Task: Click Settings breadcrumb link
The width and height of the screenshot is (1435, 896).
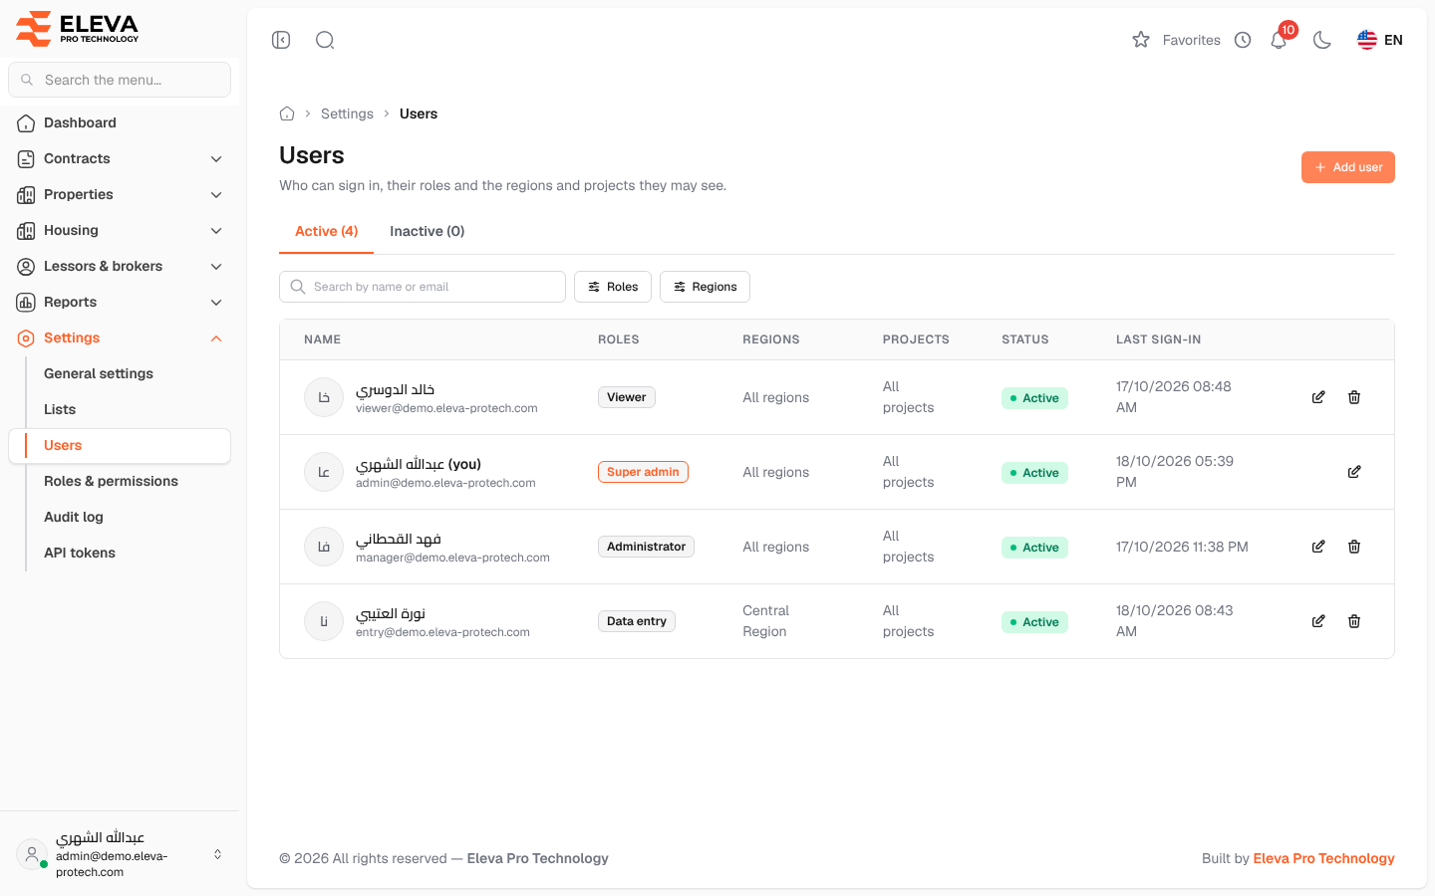Action: click(347, 113)
